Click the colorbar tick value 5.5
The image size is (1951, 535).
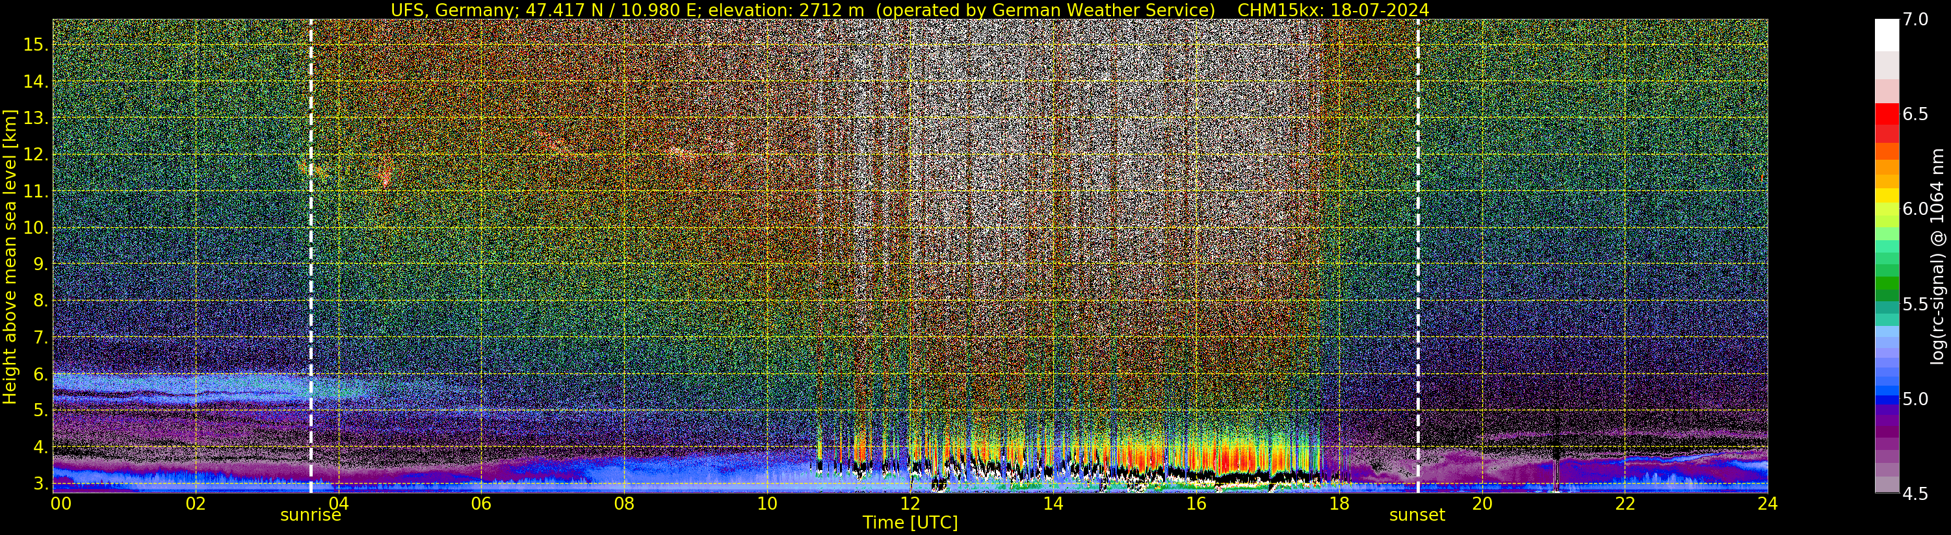point(1916,305)
